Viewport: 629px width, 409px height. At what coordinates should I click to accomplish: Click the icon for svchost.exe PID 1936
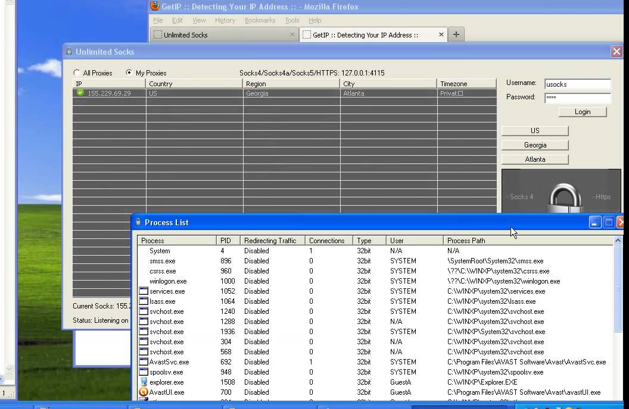[143, 331]
